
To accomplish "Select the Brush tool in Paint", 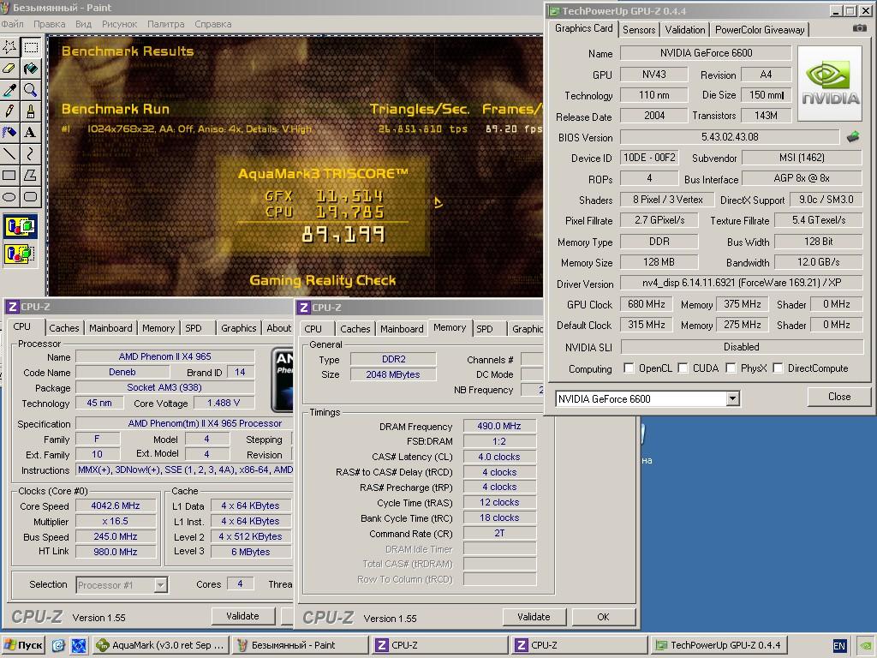I will 31,111.
